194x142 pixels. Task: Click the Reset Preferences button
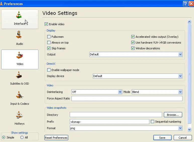coord(56,138)
